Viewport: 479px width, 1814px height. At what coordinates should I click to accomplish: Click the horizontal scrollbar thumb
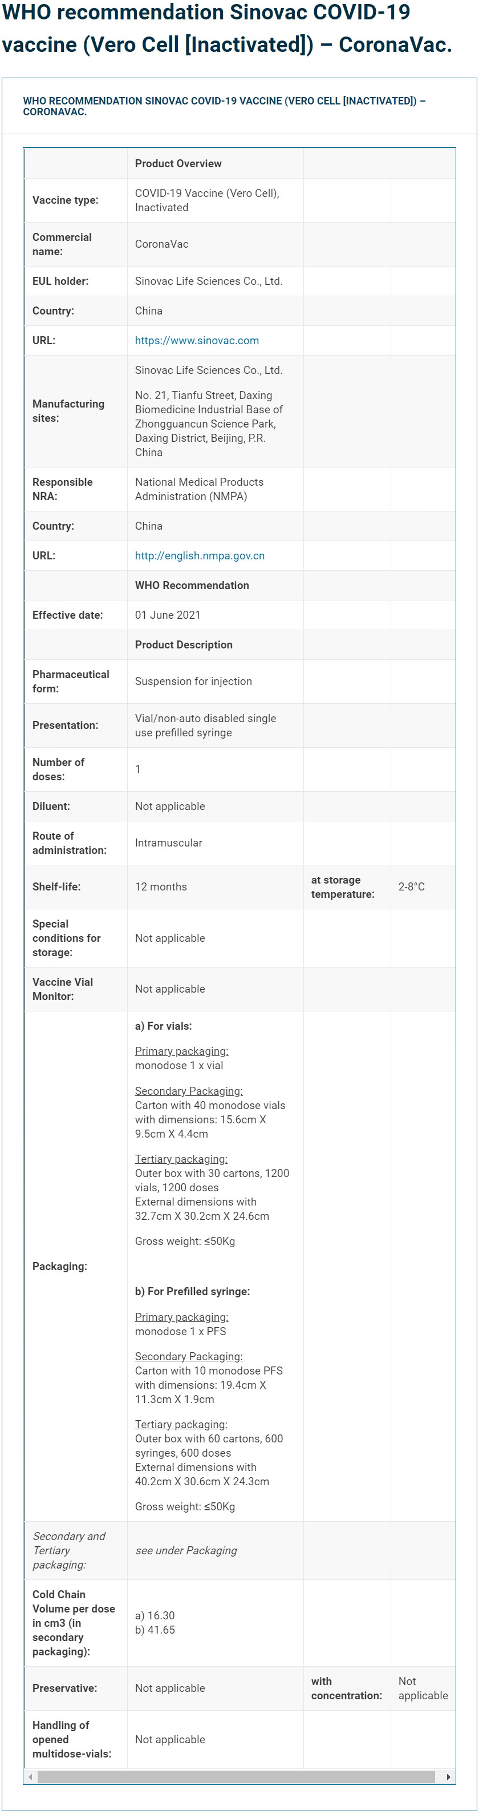(x=236, y=1777)
